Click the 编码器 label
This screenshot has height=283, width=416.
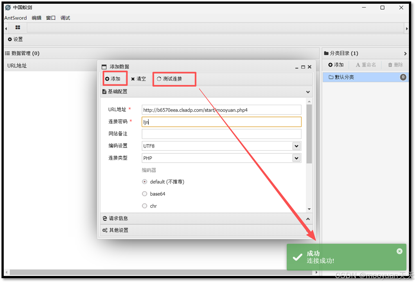[149, 170]
